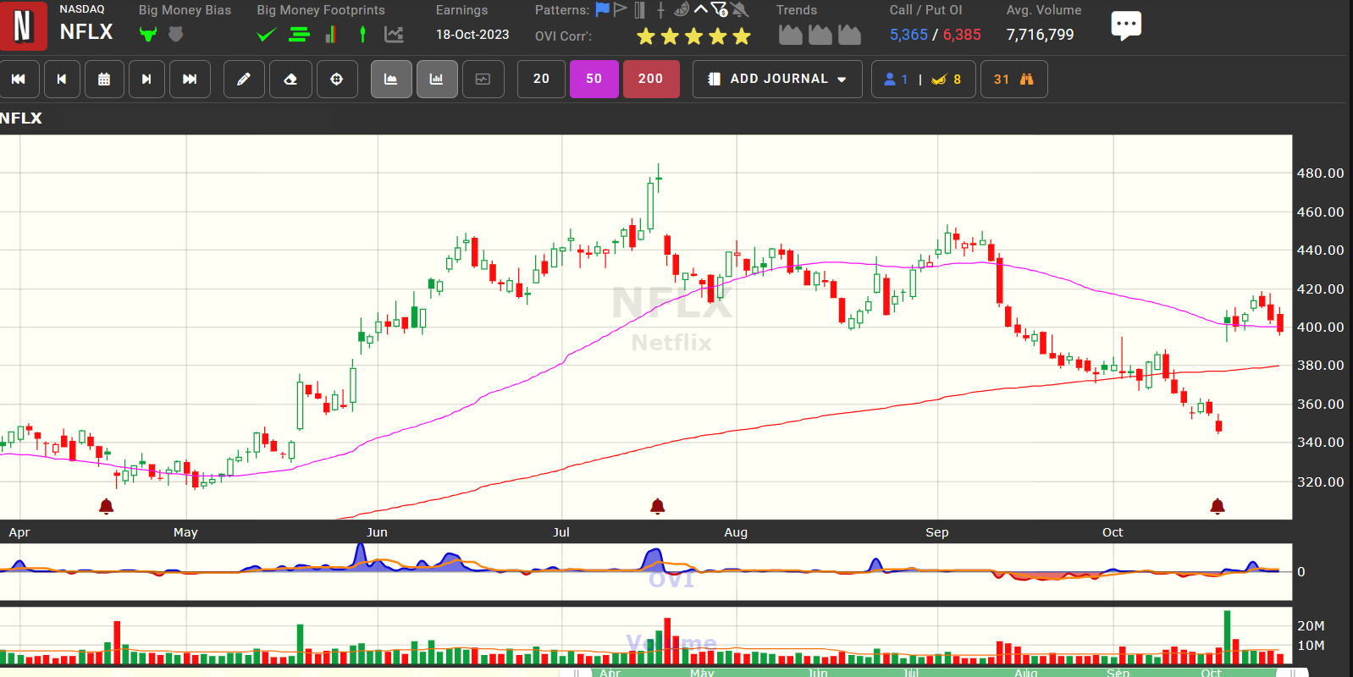Click the muted bell pattern icon
Image resolution: width=1353 pixels, height=677 pixels.
click(x=740, y=10)
